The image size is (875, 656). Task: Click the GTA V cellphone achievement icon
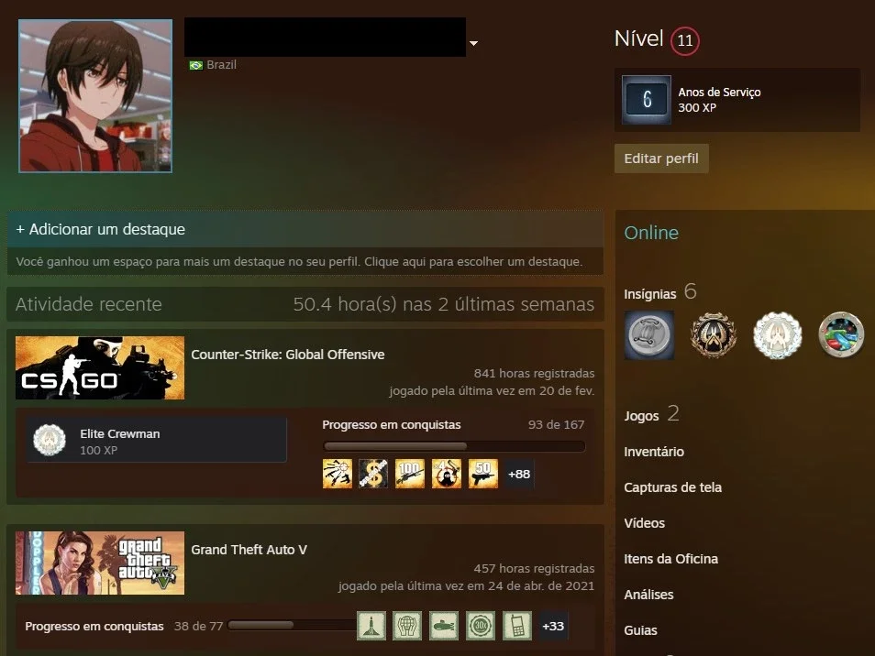[516, 626]
